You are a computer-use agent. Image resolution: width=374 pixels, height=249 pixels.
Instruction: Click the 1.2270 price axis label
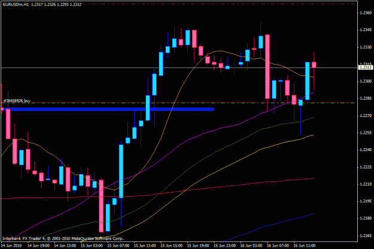point(366,115)
